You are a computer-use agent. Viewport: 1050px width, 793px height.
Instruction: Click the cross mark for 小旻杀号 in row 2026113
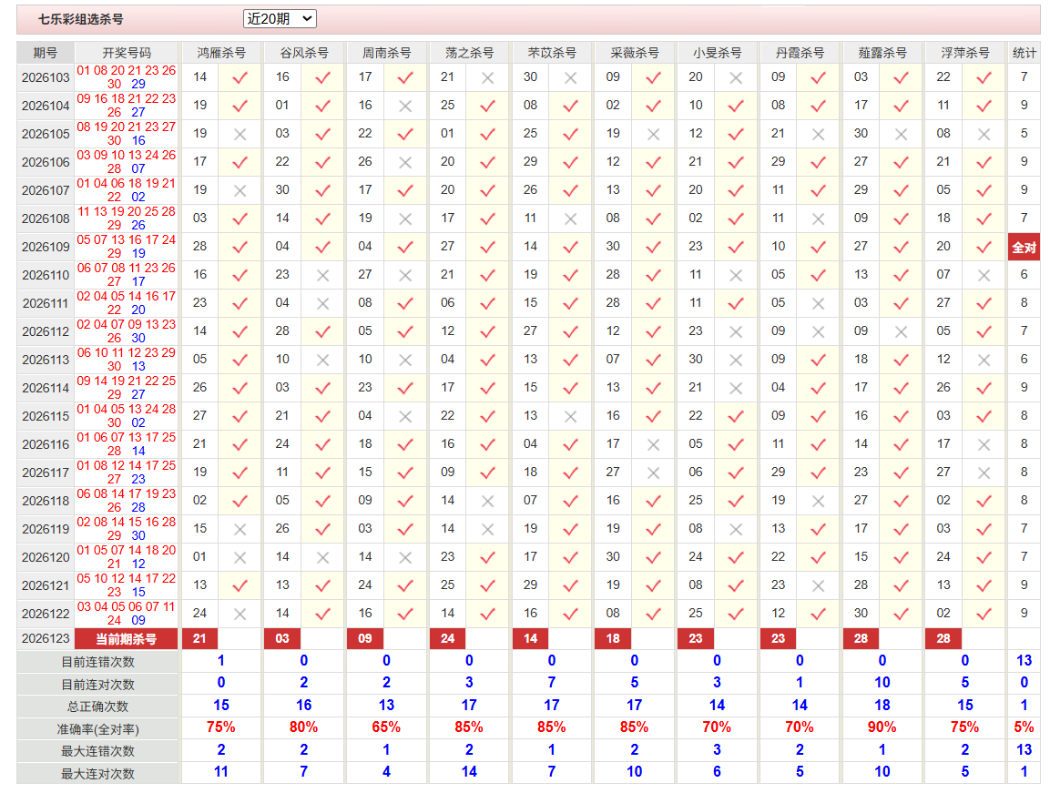click(736, 360)
